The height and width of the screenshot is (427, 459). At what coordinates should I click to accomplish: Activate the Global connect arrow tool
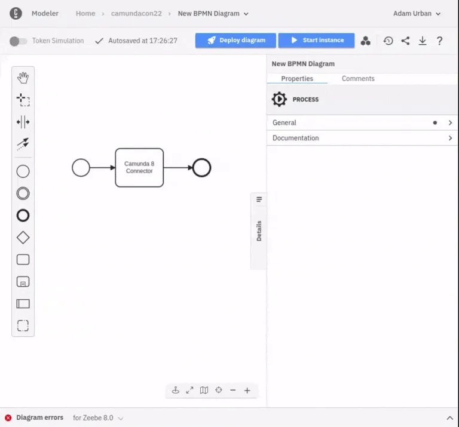pyautogui.click(x=23, y=144)
